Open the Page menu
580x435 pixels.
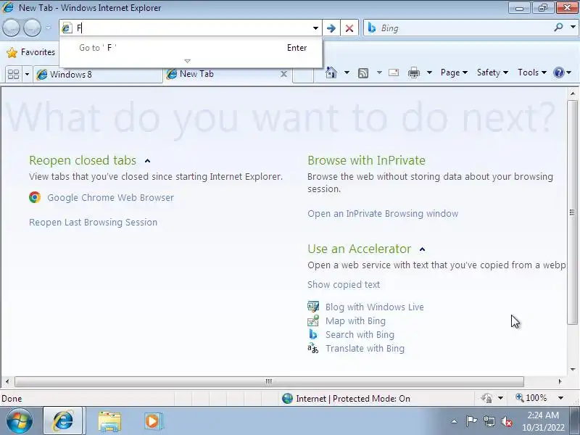pyautogui.click(x=454, y=72)
